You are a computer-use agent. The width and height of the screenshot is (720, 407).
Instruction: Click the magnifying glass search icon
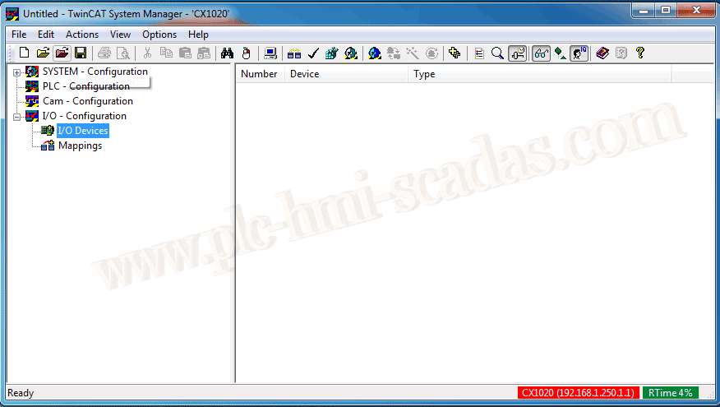tap(497, 53)
